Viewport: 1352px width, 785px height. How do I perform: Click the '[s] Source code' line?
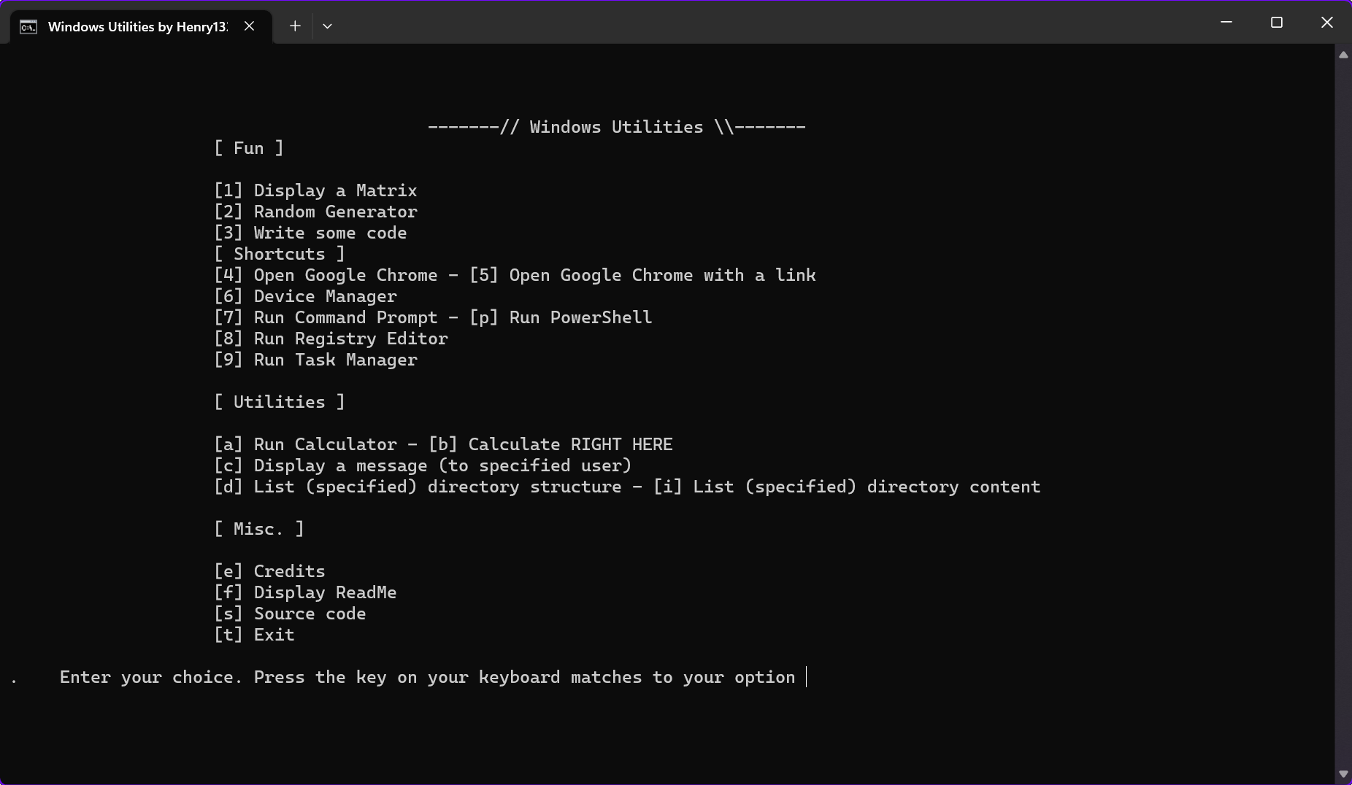click(290, 614)
